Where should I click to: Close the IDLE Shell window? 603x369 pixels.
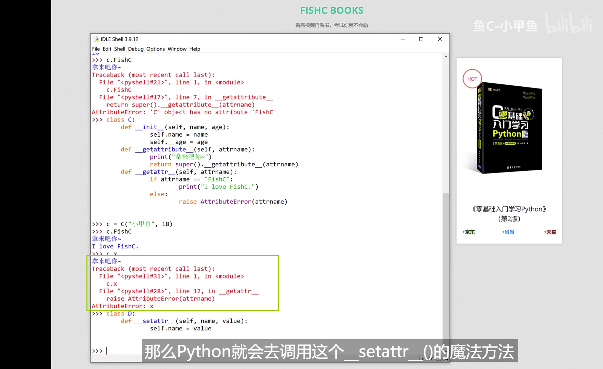[440, 39]
